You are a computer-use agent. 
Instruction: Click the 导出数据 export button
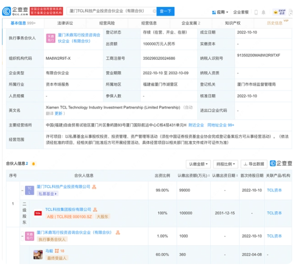tap(254, 164)
